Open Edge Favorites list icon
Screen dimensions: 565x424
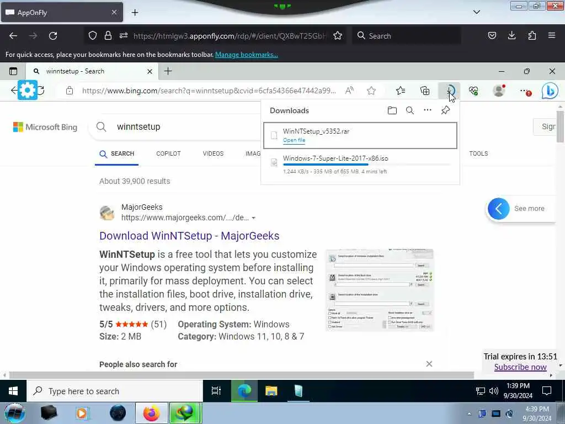tap(401, 91)
